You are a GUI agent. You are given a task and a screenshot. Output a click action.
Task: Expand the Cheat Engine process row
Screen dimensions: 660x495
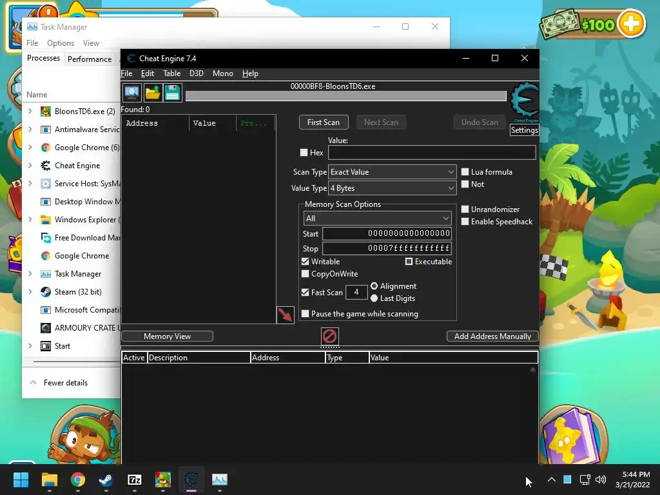(30, 166)
